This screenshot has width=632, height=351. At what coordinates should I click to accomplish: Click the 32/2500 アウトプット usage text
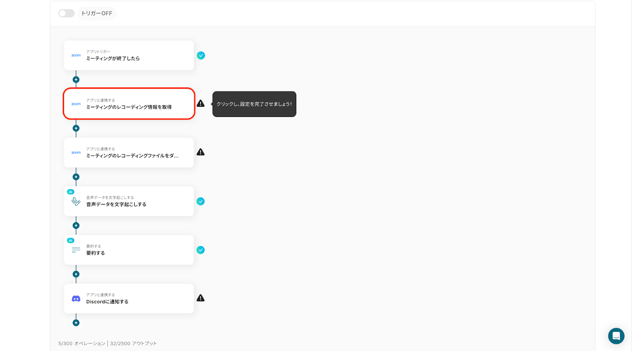pyautogui.click(x=134, y=344)
